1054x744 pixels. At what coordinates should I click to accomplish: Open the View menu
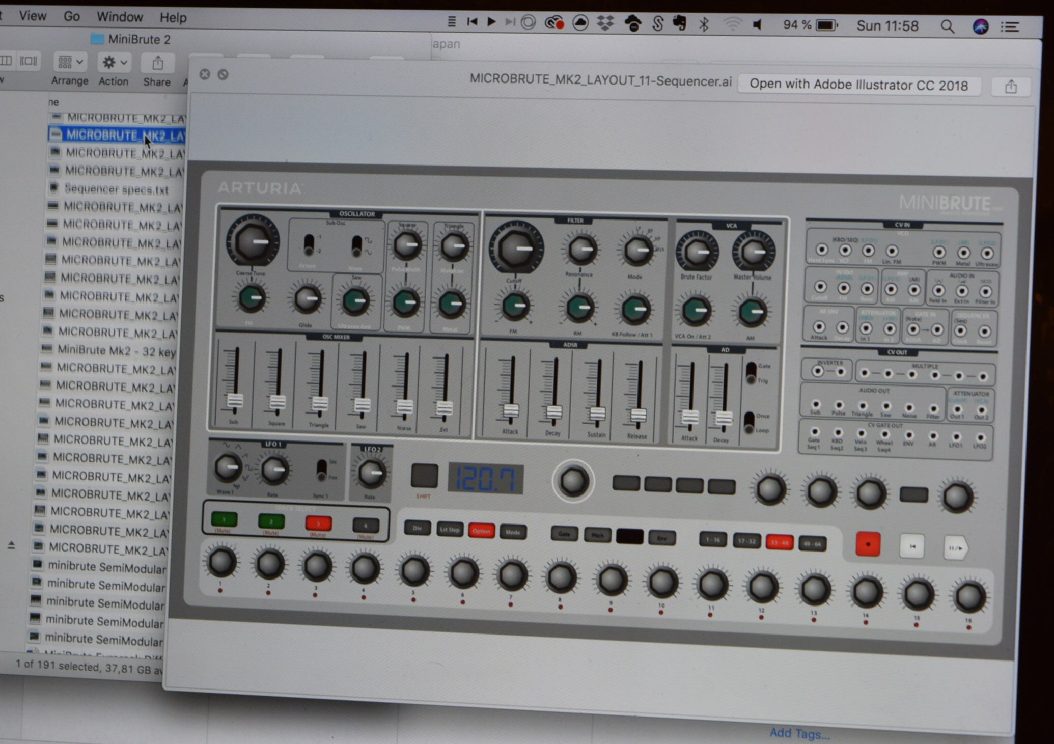(x=33, y=16)
